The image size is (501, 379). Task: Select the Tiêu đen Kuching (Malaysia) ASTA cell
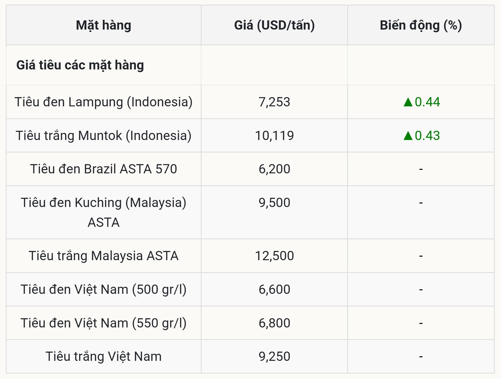click(x=104, y=212)
